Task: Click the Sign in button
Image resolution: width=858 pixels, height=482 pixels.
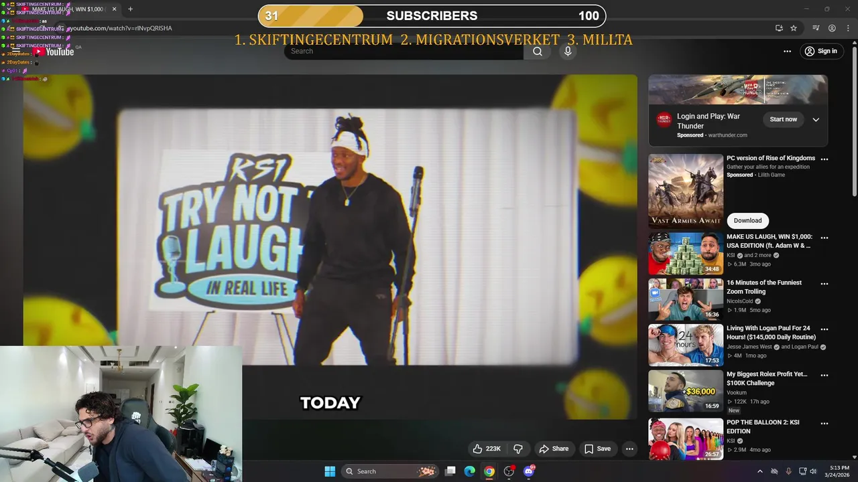Action: coord(821,52)
